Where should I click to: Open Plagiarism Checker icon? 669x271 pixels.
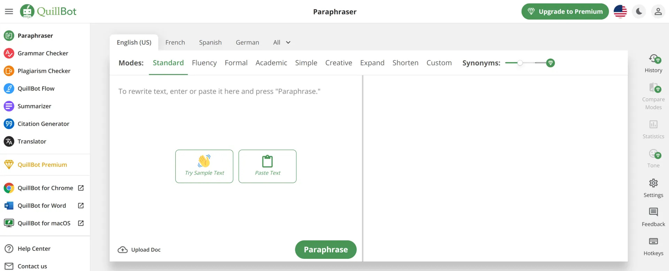point(9,71)
